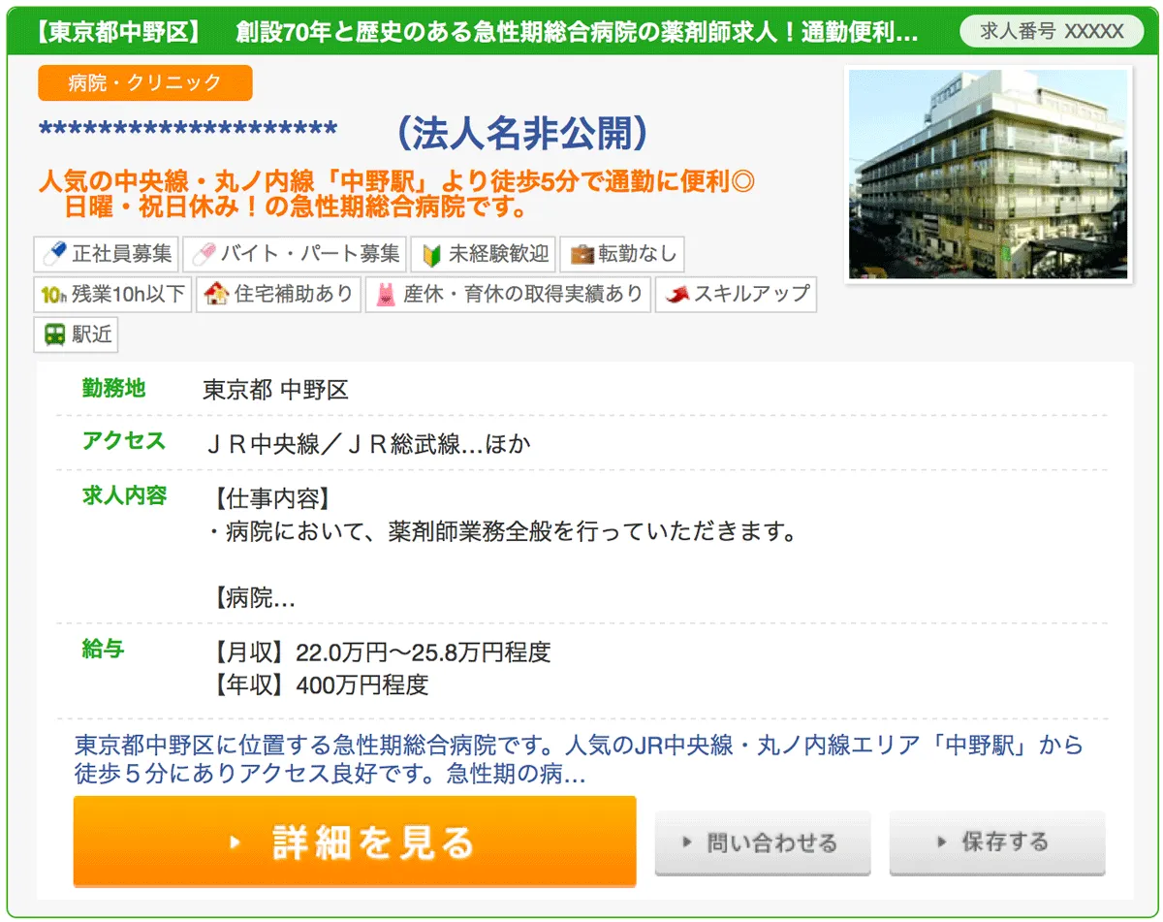The width and height of the screenshot is (1163, 922).
Task: Select the red shoe icon for スキルアップ
Action: point(679,295)
